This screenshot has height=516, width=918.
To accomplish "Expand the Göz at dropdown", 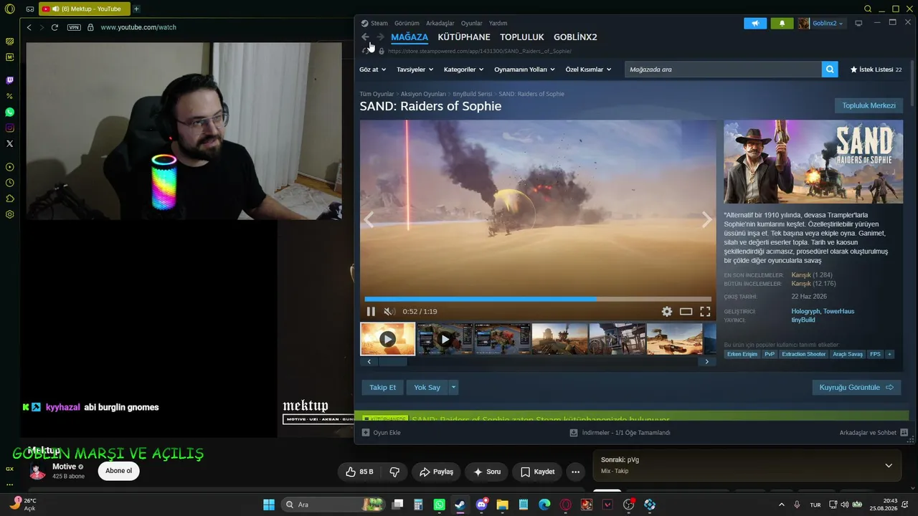I will (x=373, y=70).
